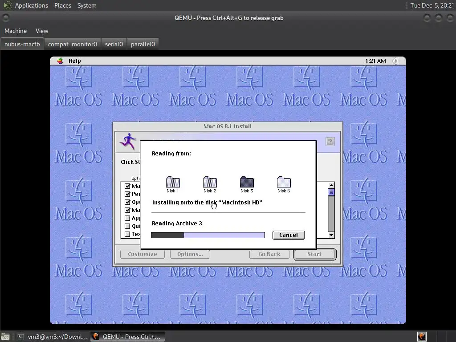Click the Disk 6 folder icon
This screenshot has height=342, width=456.
tap(284, 182)
